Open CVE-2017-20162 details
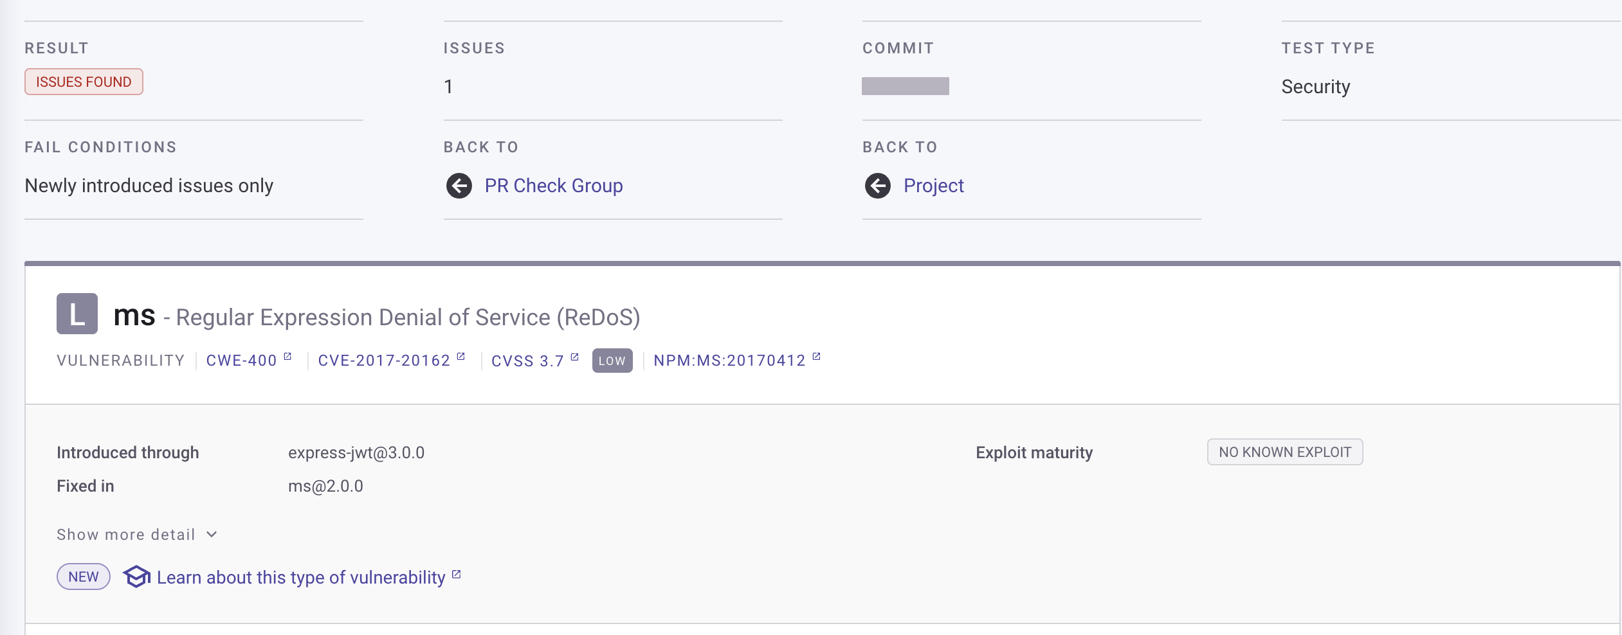This screenshot has height=635, width=1622. (x=384, y=361)
